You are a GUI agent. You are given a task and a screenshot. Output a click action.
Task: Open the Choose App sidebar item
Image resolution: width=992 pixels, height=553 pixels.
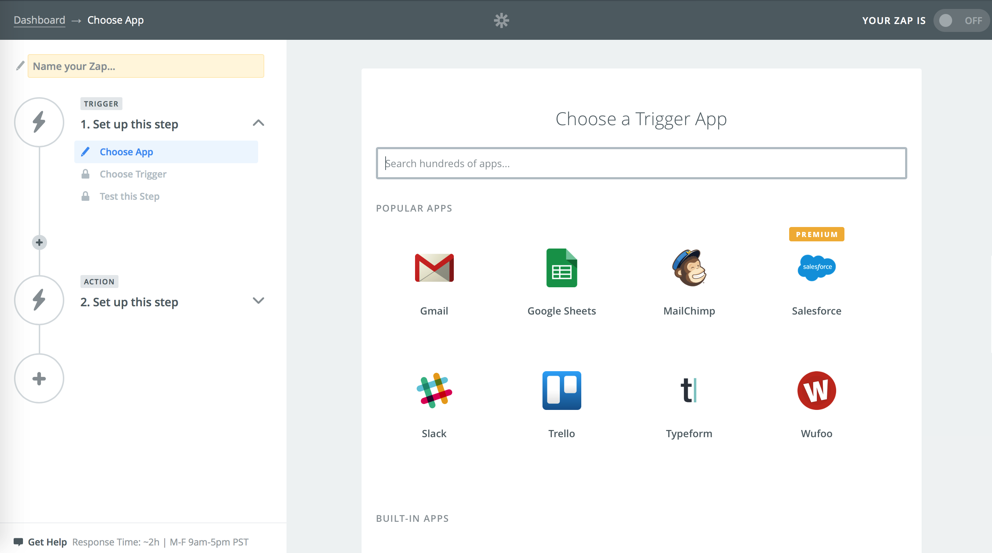click(166, 151)
